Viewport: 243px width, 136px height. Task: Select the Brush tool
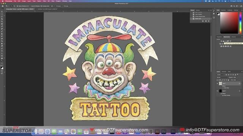(x=2, y=31)
